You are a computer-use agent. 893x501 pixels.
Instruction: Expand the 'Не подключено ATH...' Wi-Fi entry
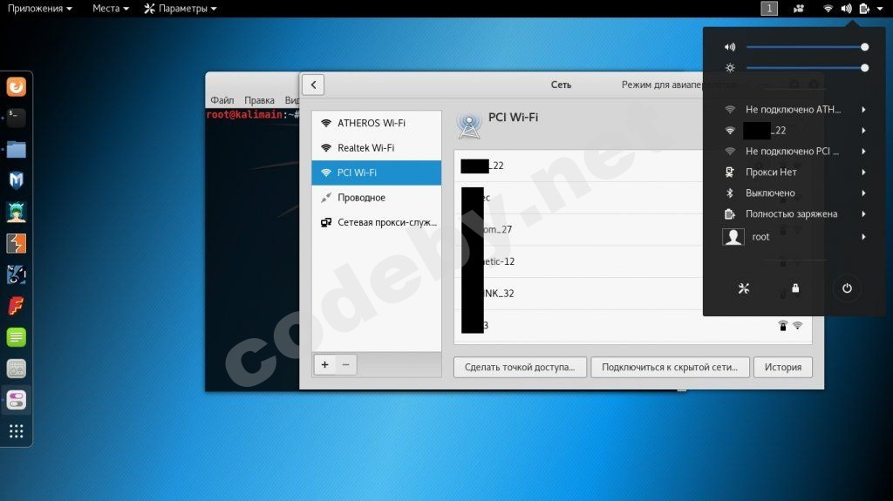coord(794,109)
